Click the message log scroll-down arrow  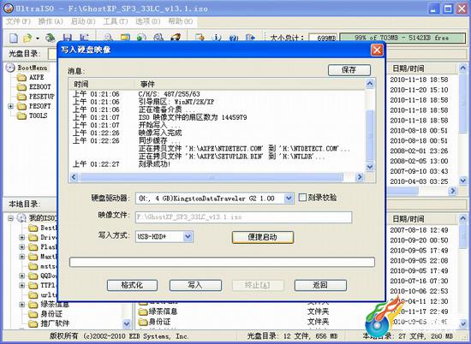(370, 167)
